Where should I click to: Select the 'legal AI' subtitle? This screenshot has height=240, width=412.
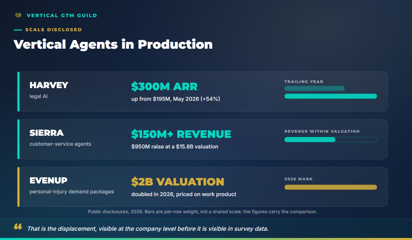click(x=38, y=96)
